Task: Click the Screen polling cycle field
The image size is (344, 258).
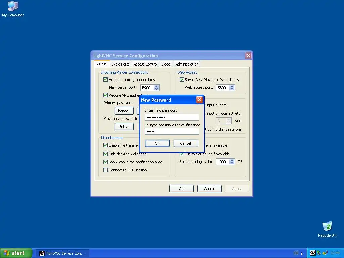Action: pyautogui.click(x=223, y=162)
